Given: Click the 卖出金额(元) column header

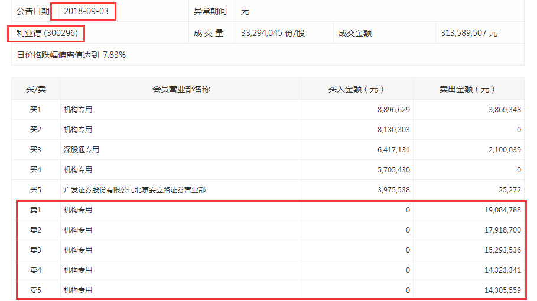Looking at the screenshot, I should coord(467,89).
